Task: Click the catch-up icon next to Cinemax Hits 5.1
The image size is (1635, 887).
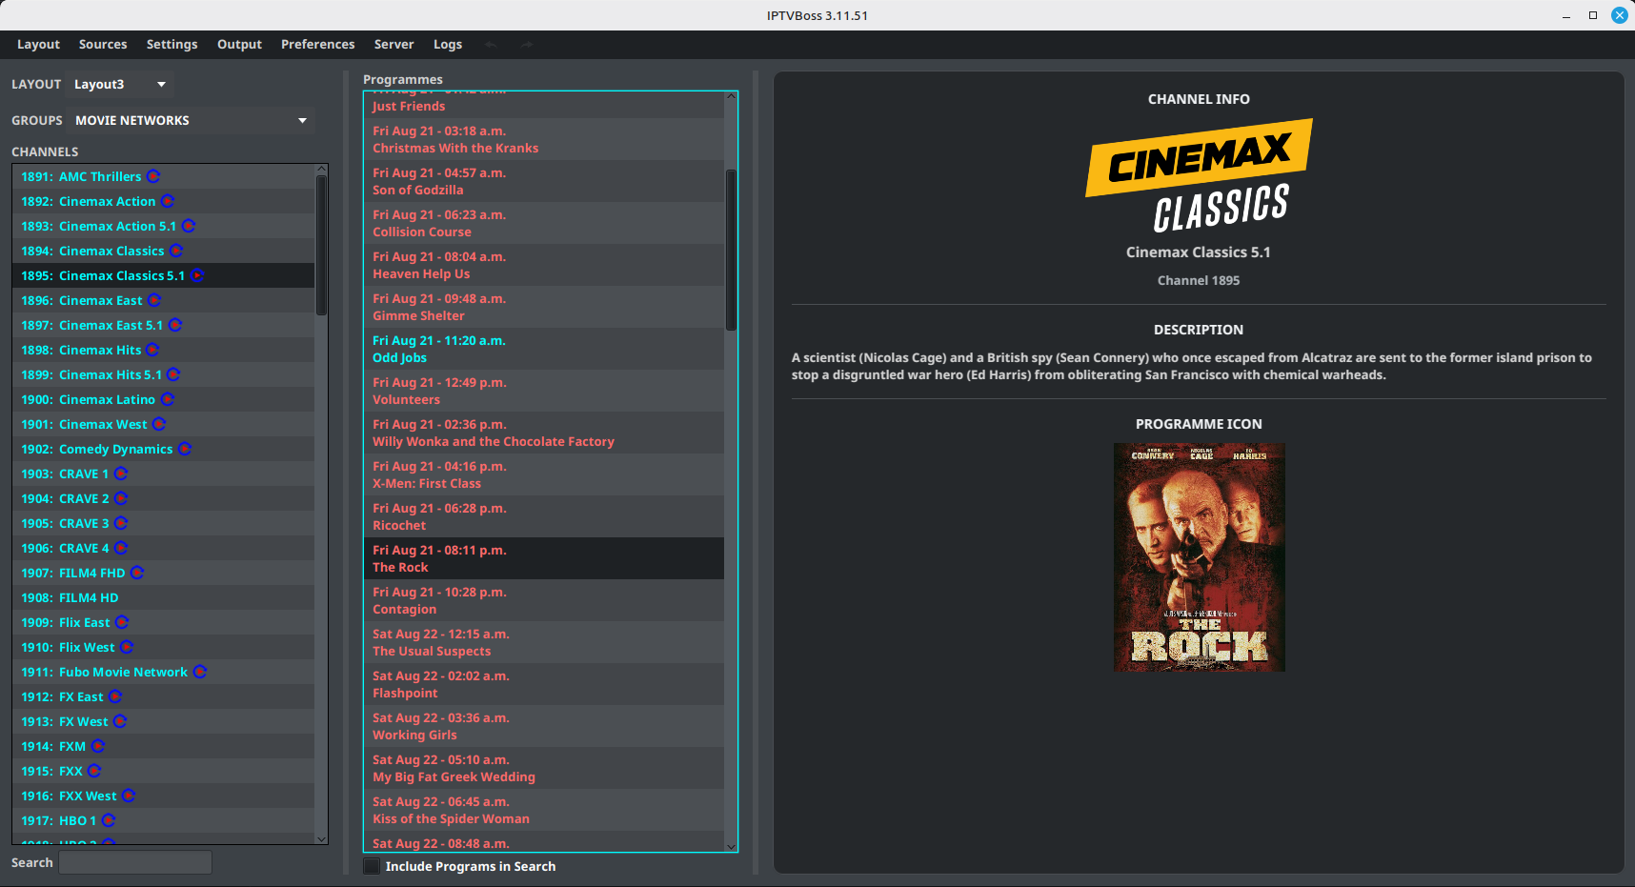Action: click(x=173, y=374)
